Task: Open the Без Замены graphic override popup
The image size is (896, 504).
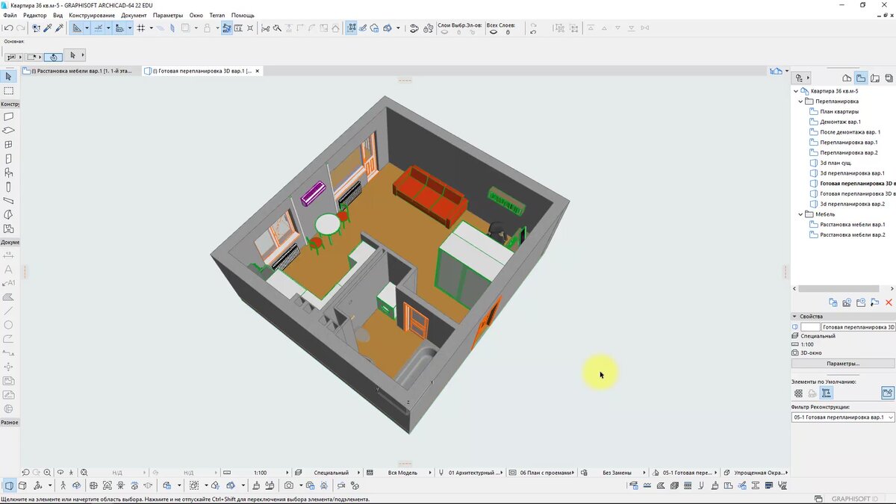Action: 617,473
